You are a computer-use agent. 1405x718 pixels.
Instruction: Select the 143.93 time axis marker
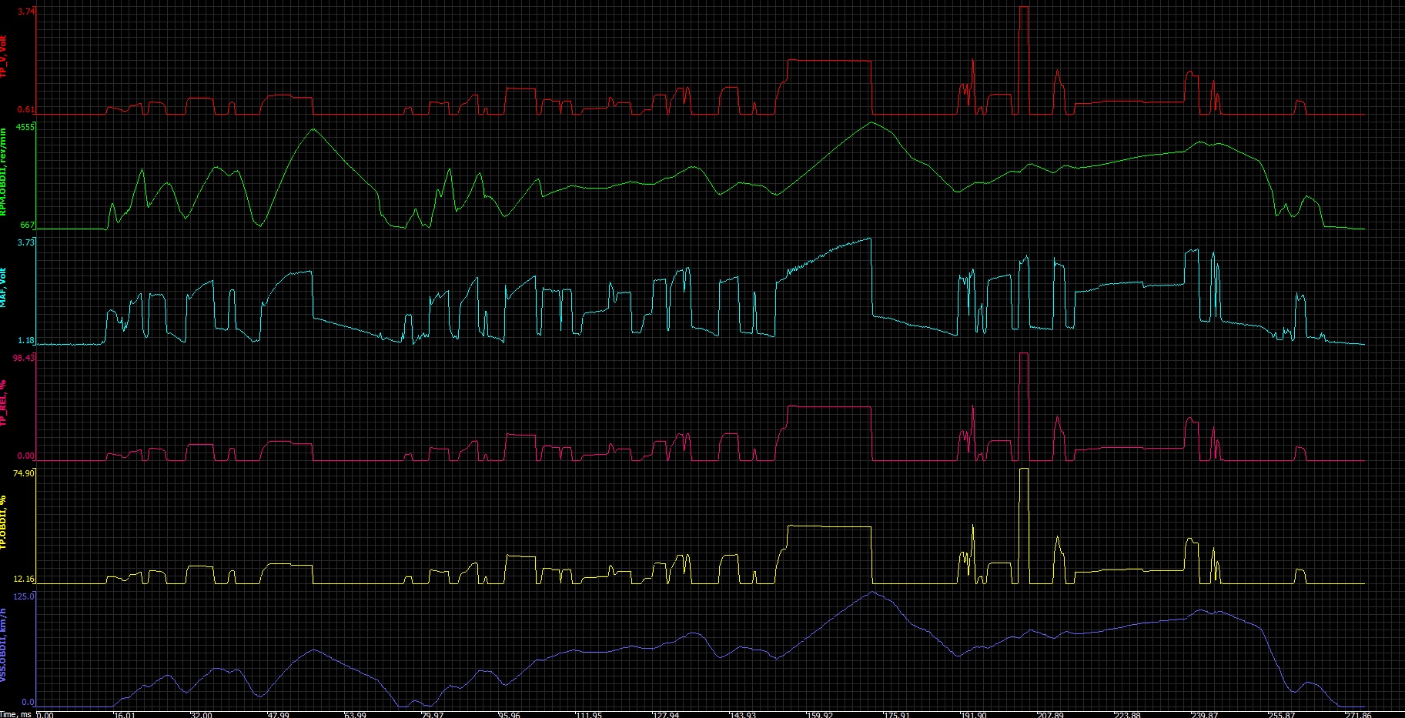pyautogui.click(x=742, y=714)
